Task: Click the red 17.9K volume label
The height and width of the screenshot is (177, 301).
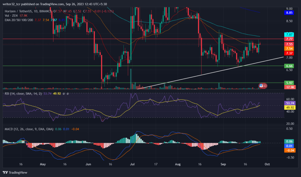Action: click(x=290, y=87)
